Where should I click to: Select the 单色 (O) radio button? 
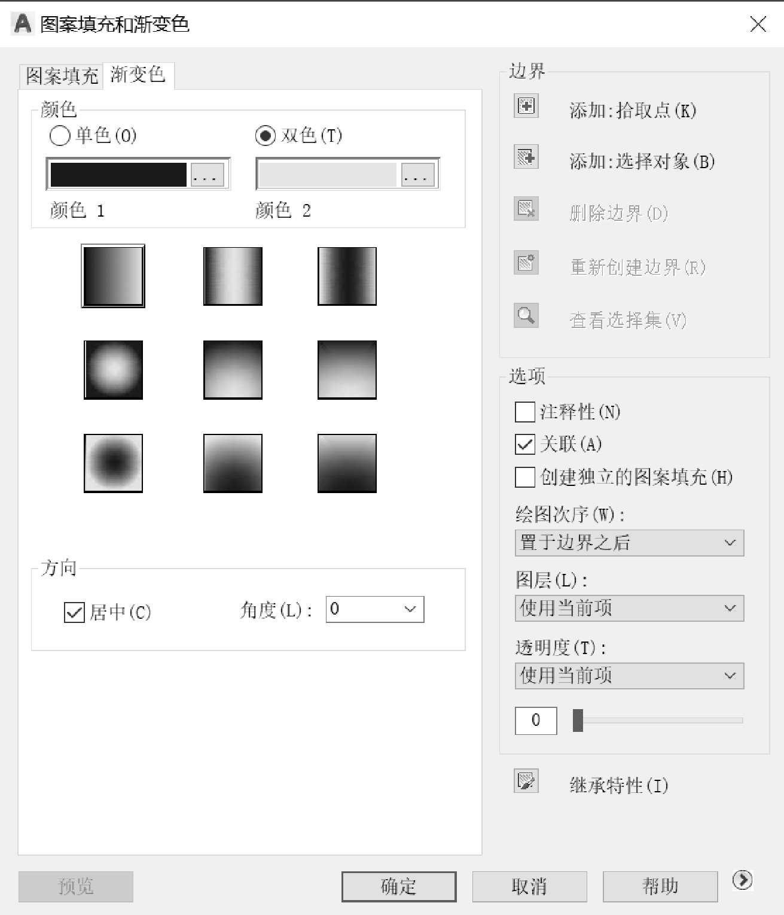tap(60, 136)
